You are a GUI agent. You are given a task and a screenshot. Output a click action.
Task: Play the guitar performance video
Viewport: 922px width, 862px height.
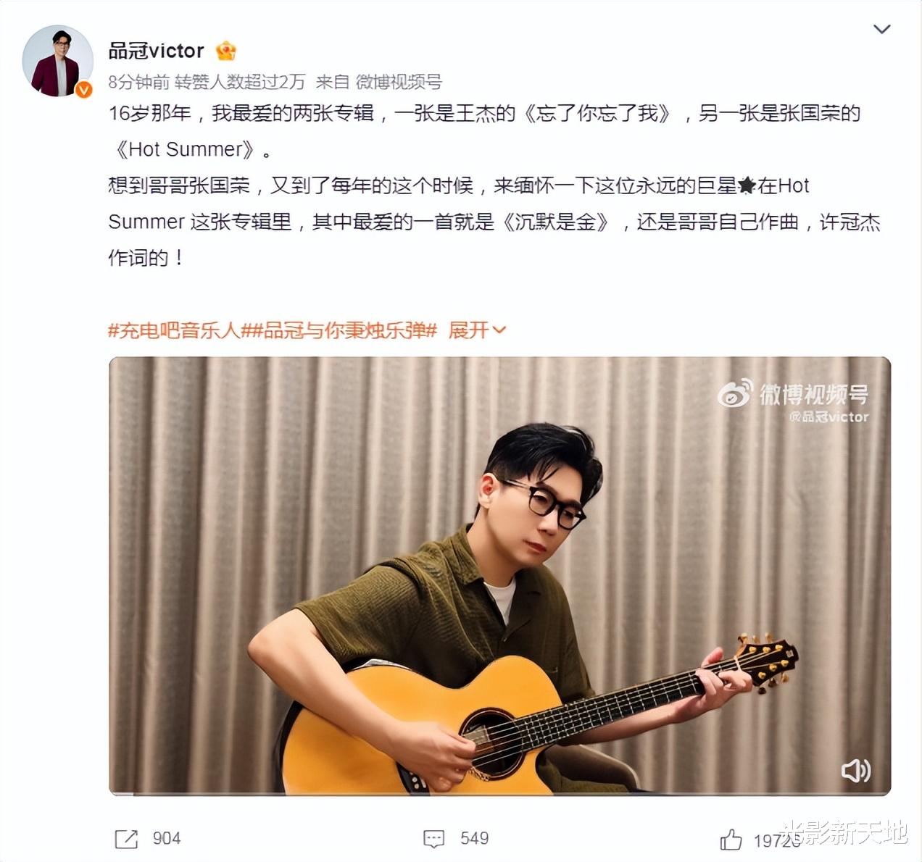499,576
